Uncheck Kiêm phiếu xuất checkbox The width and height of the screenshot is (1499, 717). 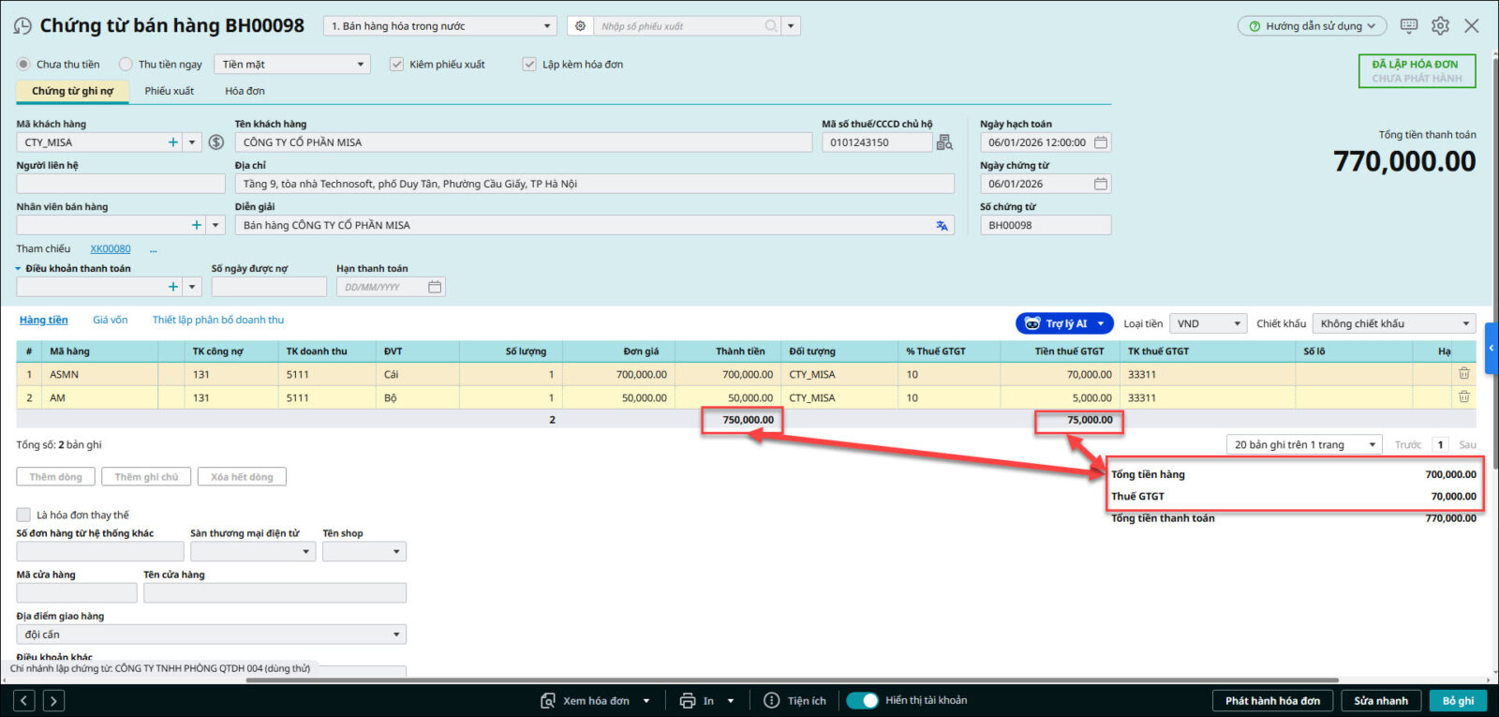coord(397,65)
